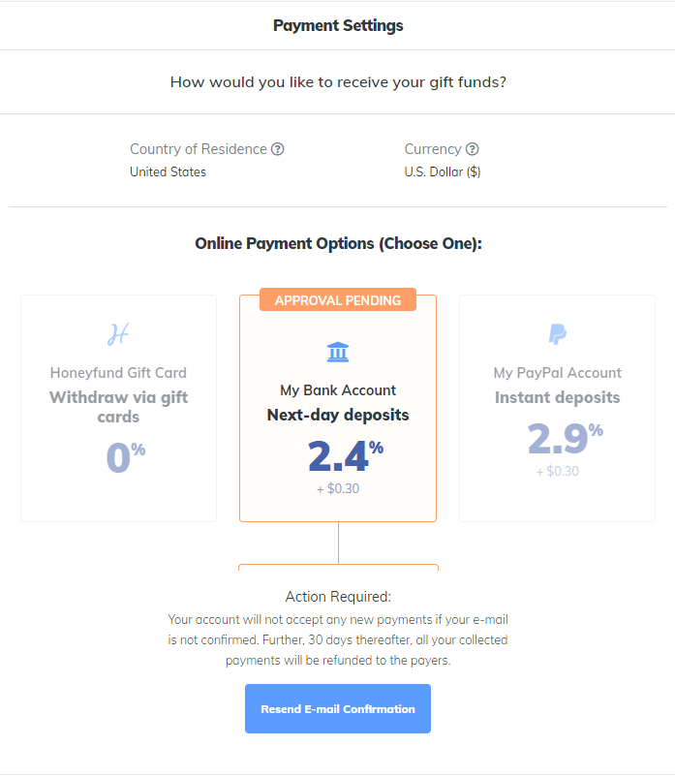
Task: Click the "Instant deposits" text
Action: [x=558, y=397]
